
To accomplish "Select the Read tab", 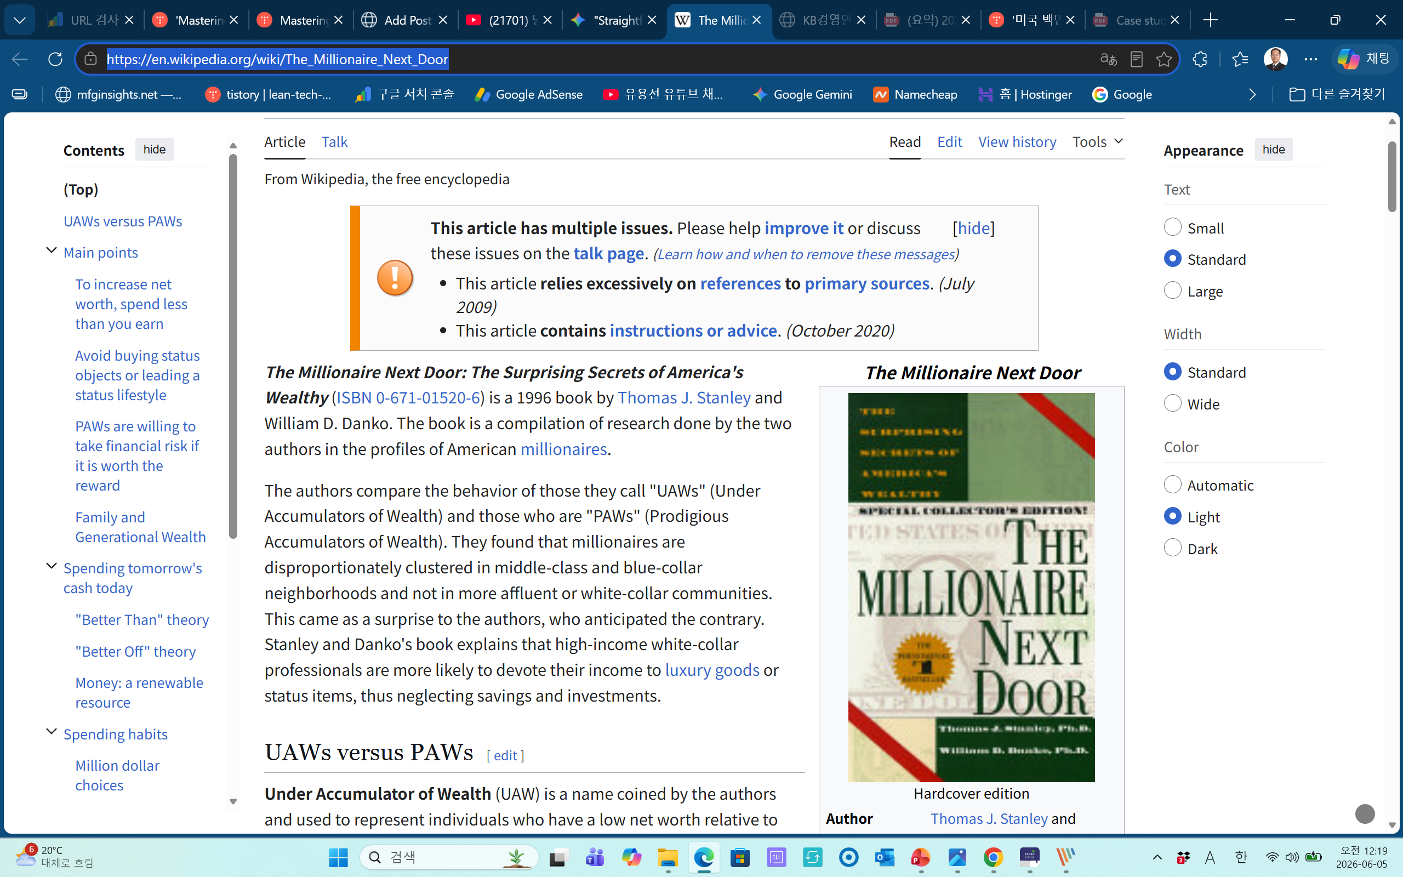I will [x=905, y=141].
